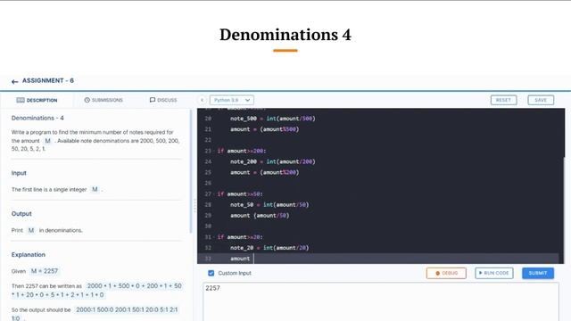
Task: Collapse the description panel with chevron button
Action: click(x=203, y=100)
